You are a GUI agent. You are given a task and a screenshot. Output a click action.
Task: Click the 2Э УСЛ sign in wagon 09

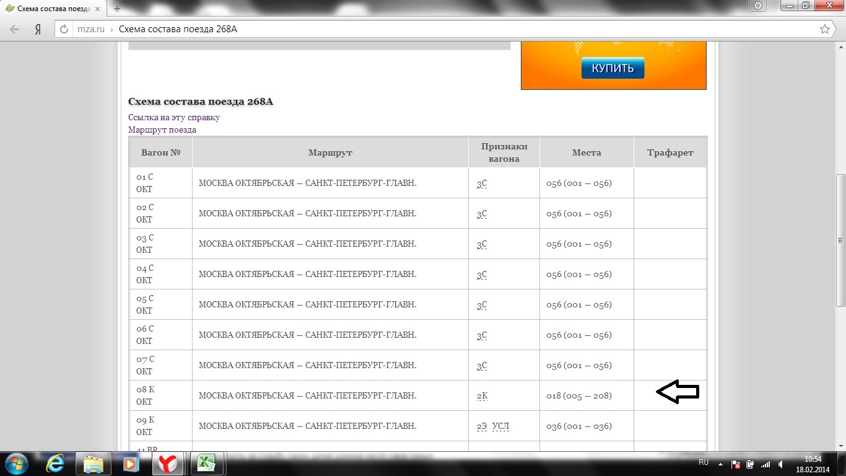click(493, 426)
